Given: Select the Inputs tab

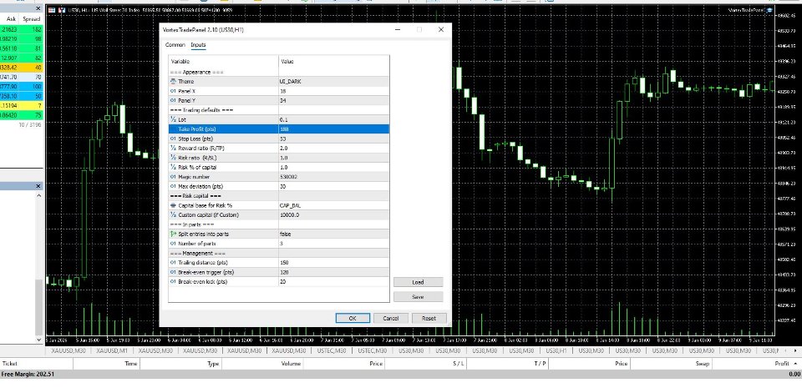Looking at the screenshot, I should pos(198,45).
